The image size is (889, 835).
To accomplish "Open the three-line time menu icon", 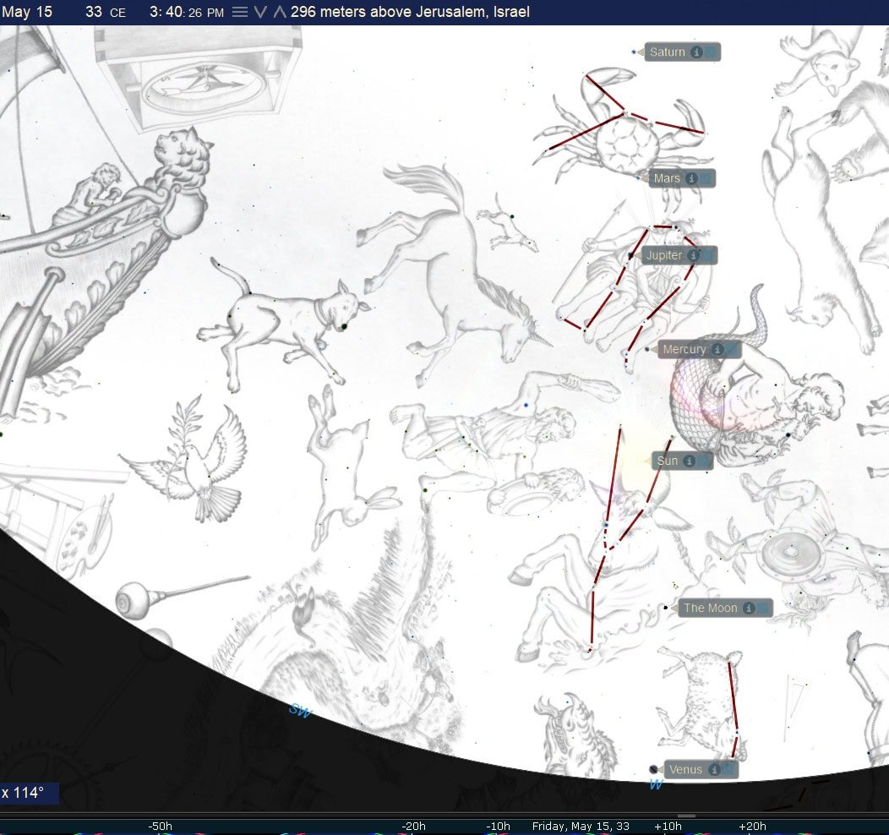I will (240, 12).
